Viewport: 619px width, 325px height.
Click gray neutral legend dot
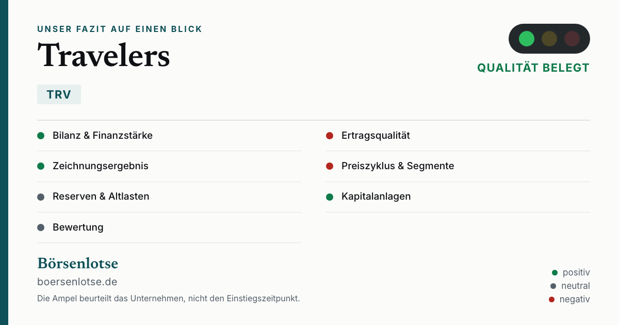[x=553, y=286]
